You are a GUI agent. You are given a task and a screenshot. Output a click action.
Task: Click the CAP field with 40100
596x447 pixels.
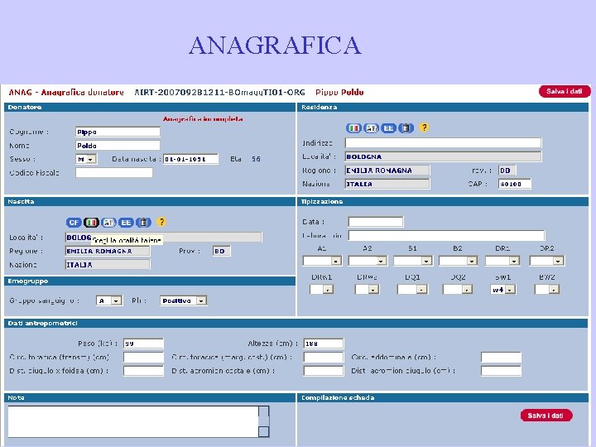coord(515,184)
